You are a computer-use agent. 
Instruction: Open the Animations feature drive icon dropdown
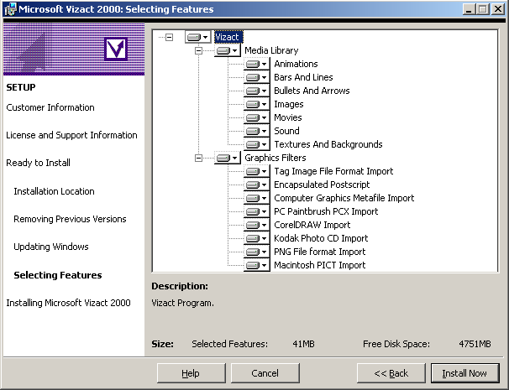pyautogui.click(x=257, y=64)
